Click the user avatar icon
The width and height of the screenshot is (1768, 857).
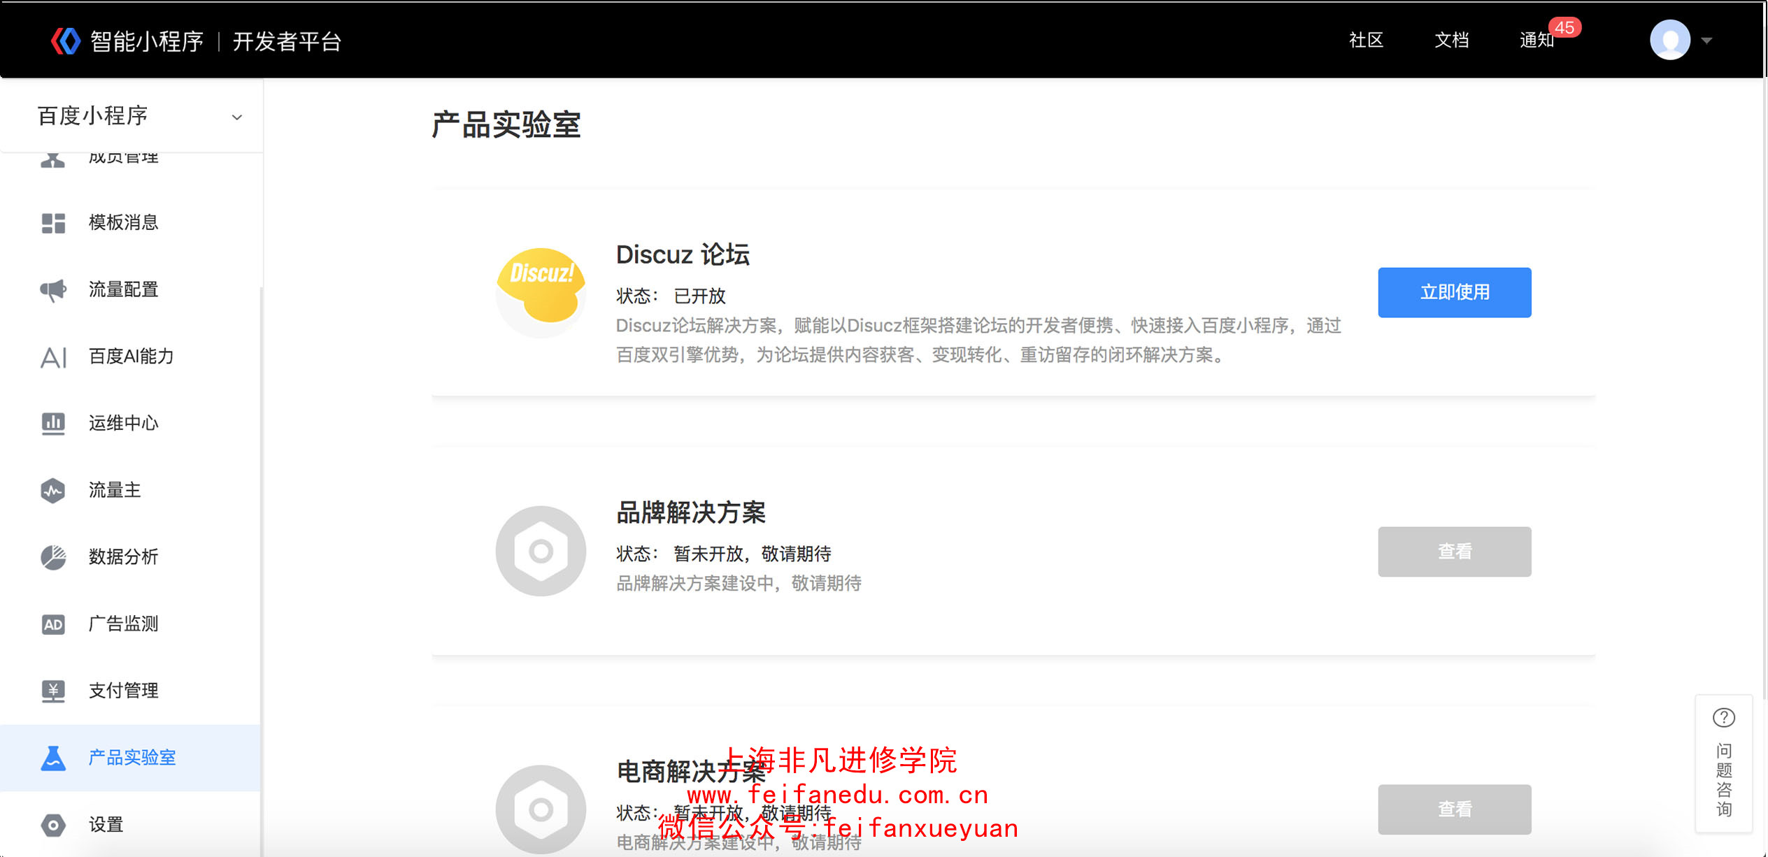[1670, 40]
